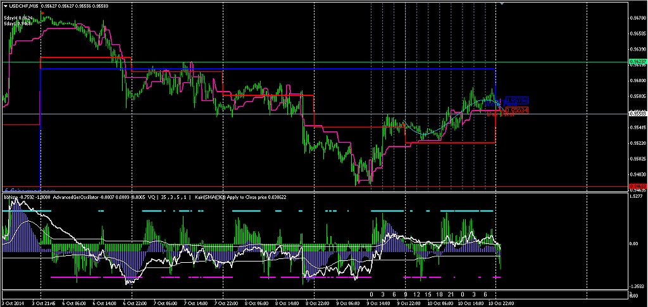Click the 0.96780 level on price scale
Screen dimensions: 648x307
click(638, 18)
